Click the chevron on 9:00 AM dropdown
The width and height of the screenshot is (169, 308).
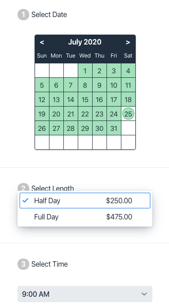[144, 294]
